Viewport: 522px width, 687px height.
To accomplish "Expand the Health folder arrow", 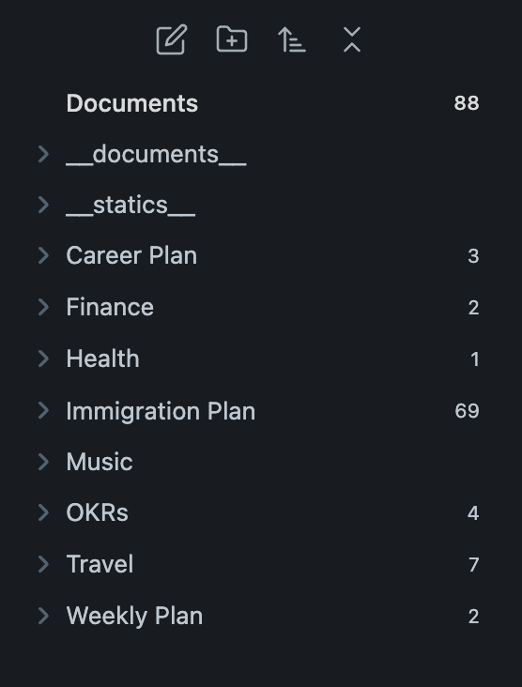I will point(43,359).
